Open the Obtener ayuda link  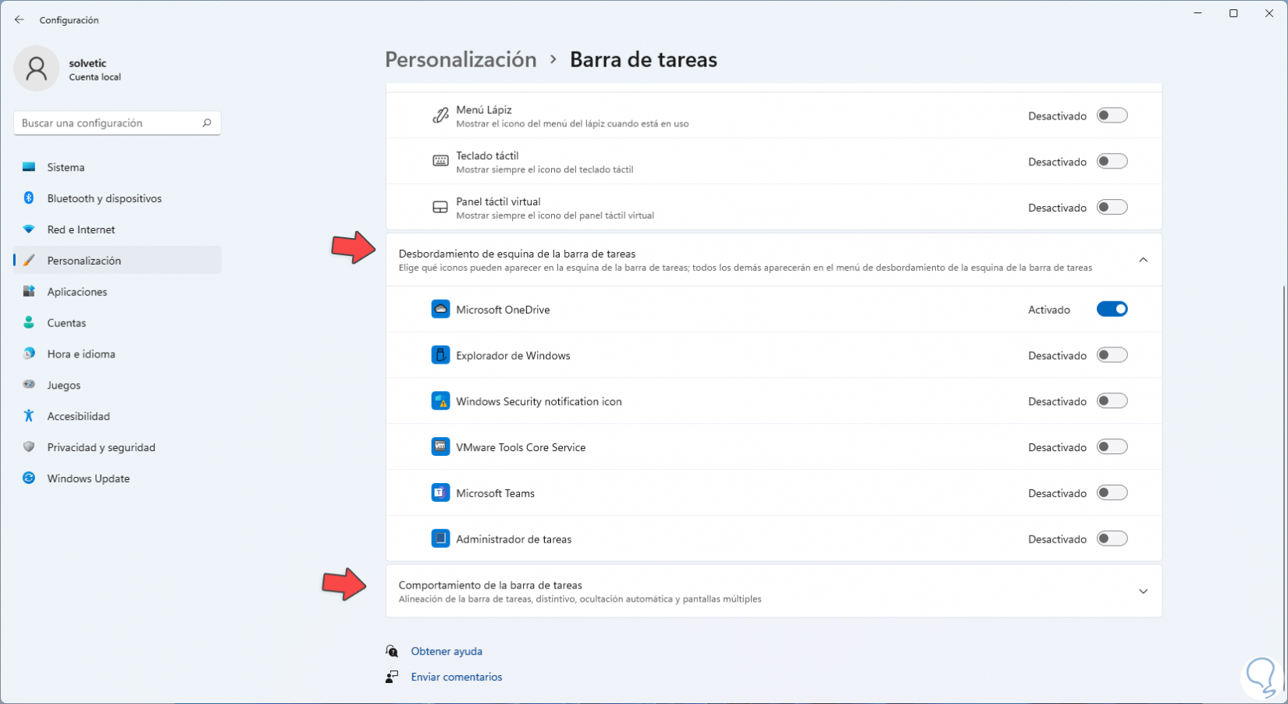point(447,651)
